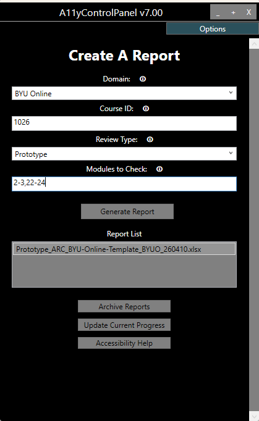
Task: Open Accessibility Help
Action: click(x=124, y=343)
